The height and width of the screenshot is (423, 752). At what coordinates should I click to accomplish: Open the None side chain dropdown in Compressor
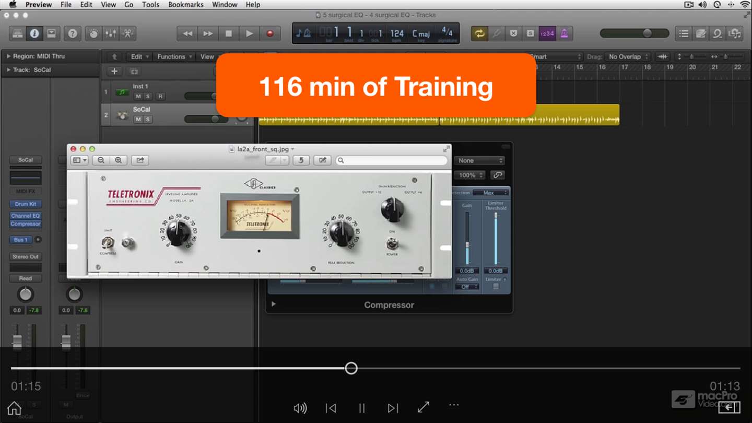(479, 161)
